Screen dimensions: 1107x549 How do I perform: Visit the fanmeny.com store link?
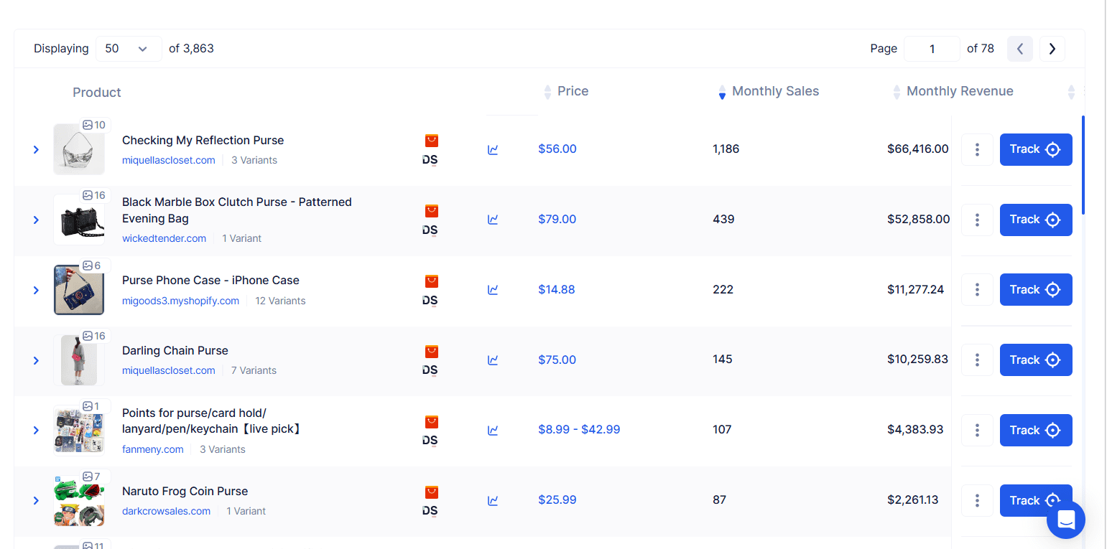153,449
